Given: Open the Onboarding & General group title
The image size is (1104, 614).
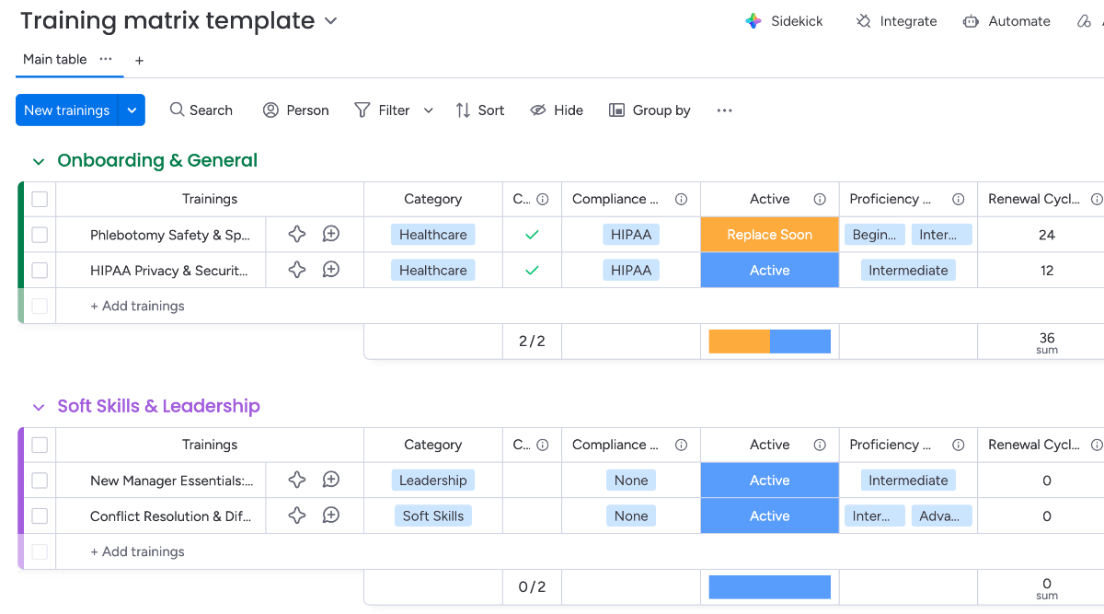Looking at the screenshot, I should pos(157,160).
